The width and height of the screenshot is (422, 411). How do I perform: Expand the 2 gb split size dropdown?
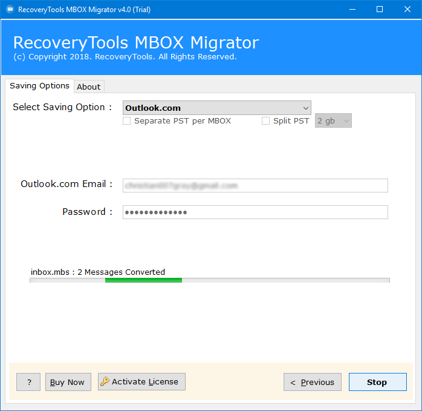tap(333, 120)
